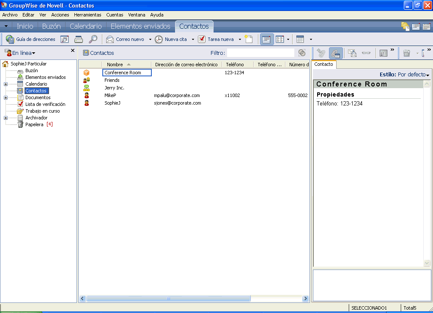The width and height of the screenshot is (433, 313).
Task: Switch to the Inicio tab
Action: pos(25,26)
